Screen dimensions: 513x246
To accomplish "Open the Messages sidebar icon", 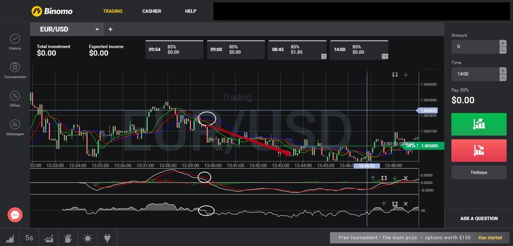I will coord(15,125).
